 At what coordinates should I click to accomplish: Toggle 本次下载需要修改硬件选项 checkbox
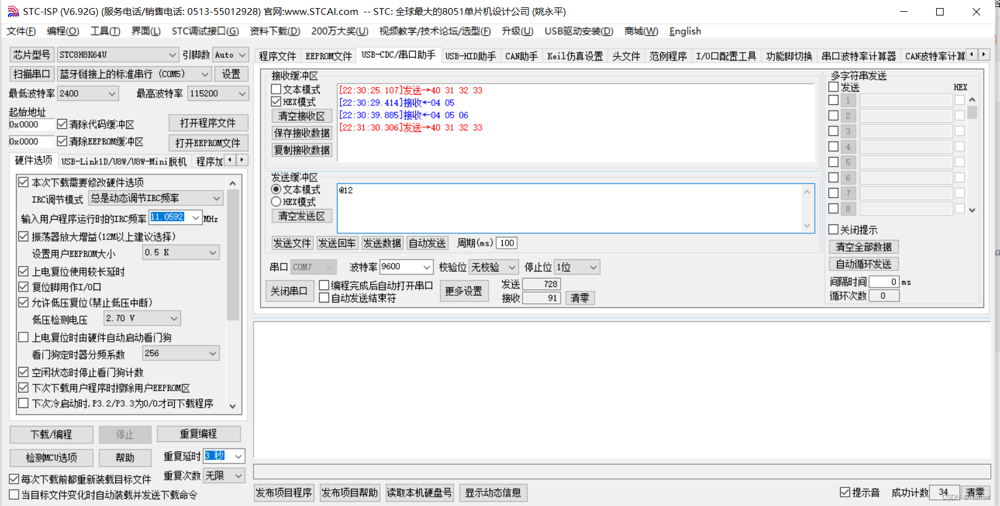tap(24, 182)
